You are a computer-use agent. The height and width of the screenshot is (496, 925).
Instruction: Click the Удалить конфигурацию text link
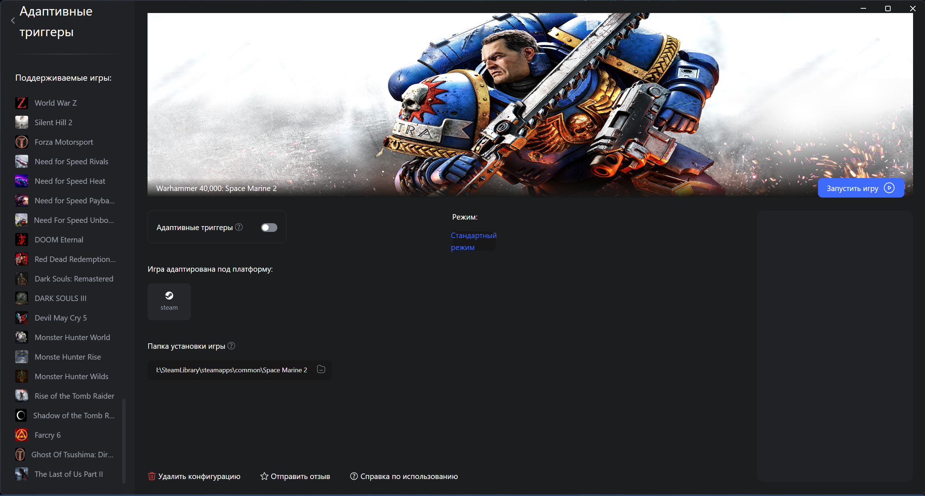click(x=199, y=476)
